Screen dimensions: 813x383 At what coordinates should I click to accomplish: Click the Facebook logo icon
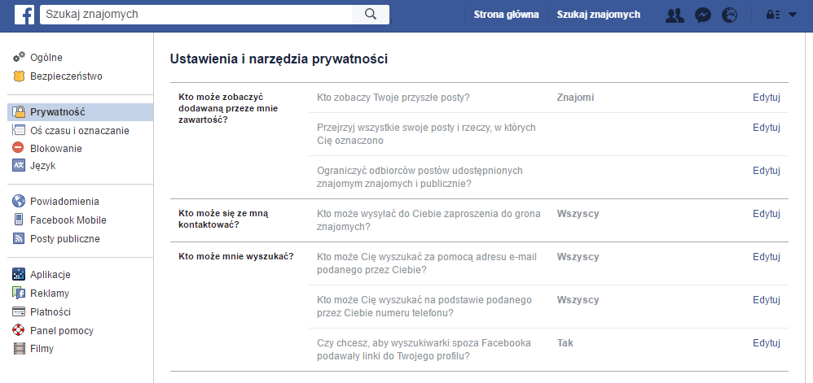24,14
